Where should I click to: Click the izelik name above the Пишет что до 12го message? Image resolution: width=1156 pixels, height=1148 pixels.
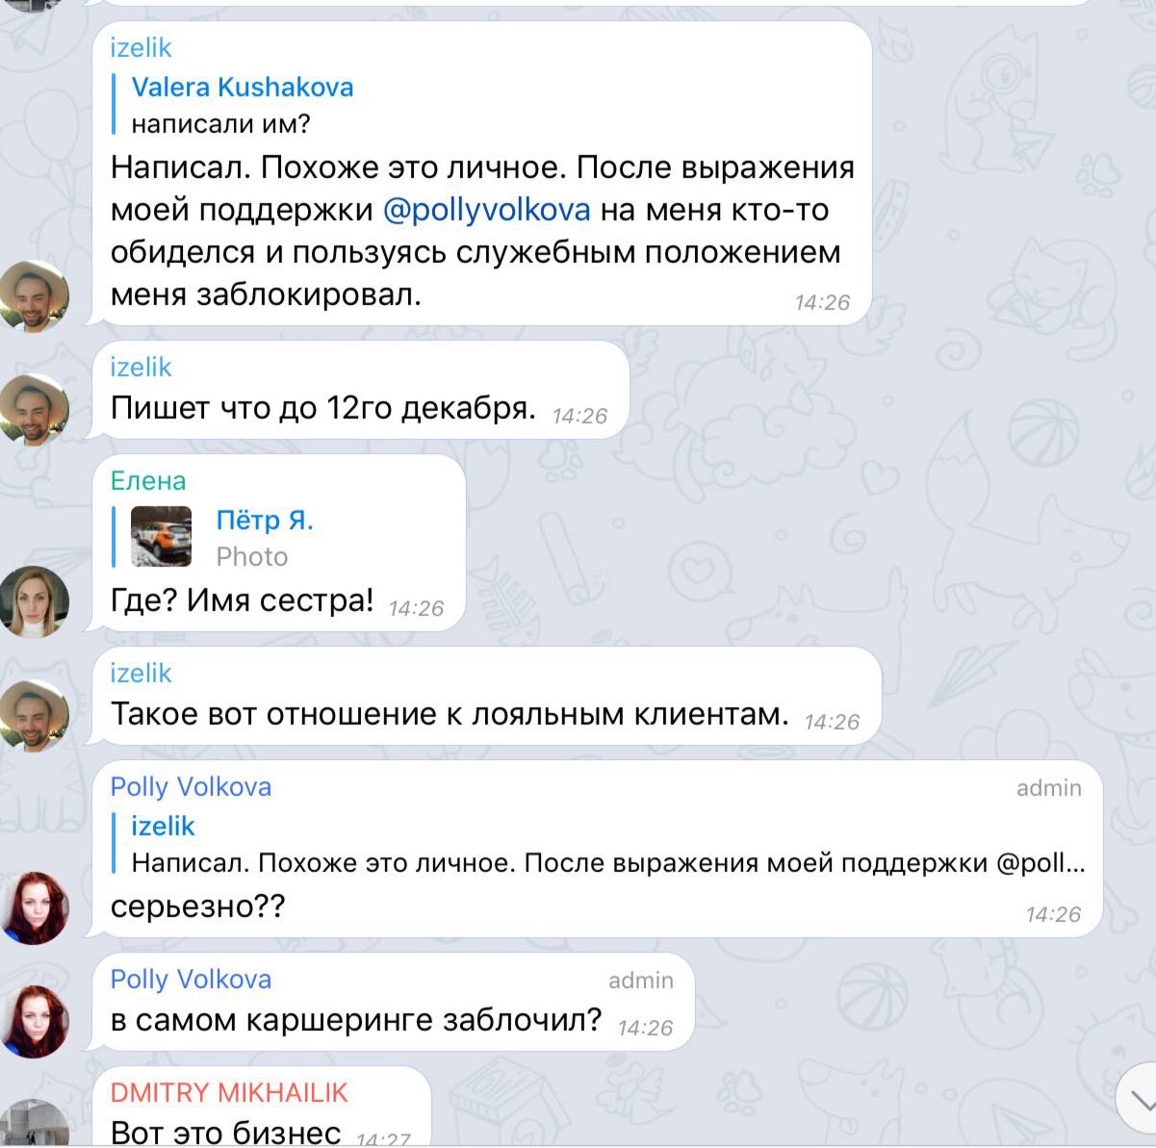[141, 367]
